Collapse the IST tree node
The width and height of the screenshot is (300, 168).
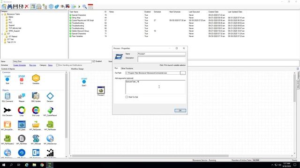(2, 34)
